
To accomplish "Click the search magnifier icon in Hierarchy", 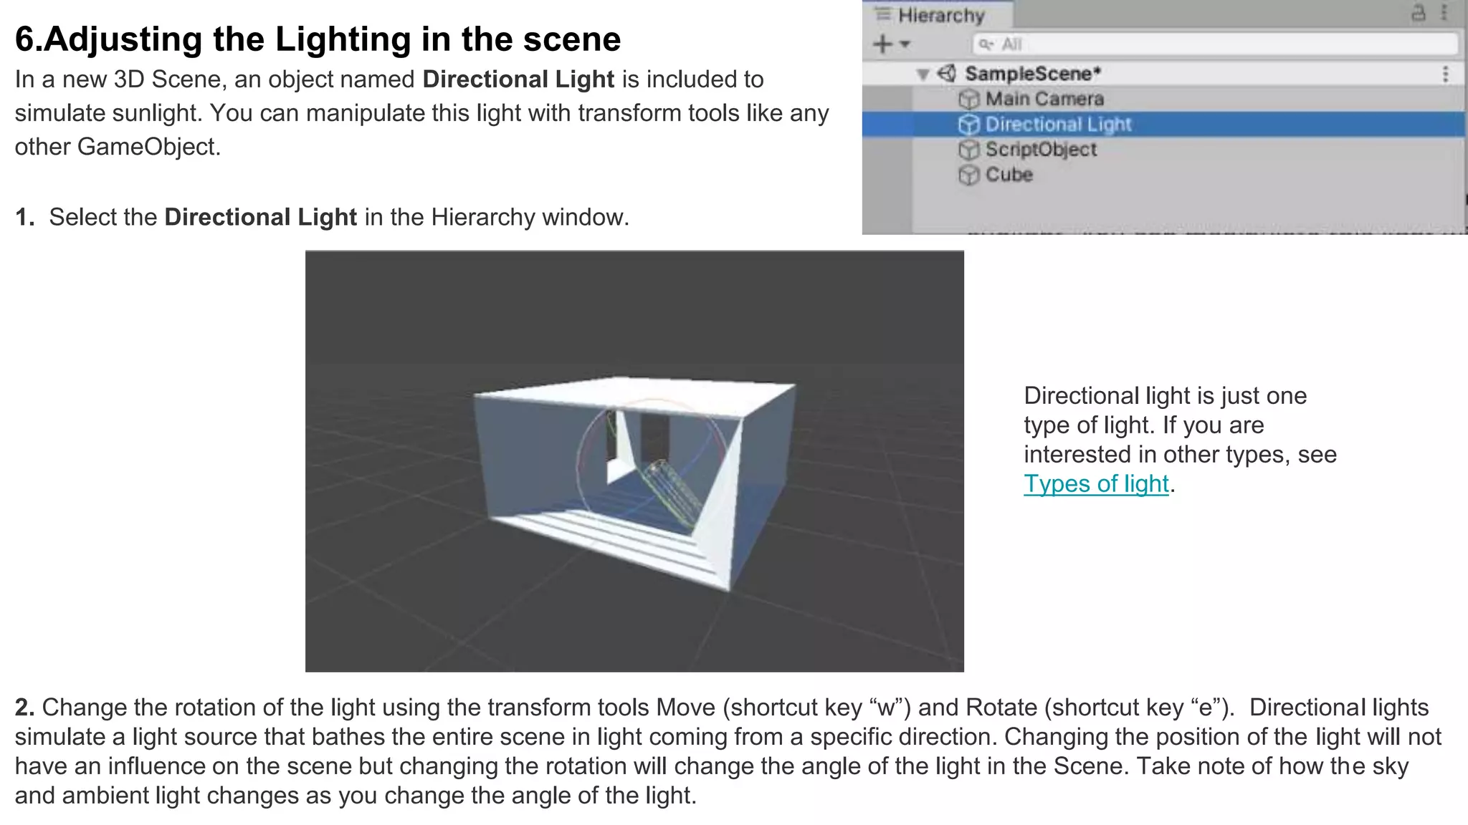I will coord(986,44).
